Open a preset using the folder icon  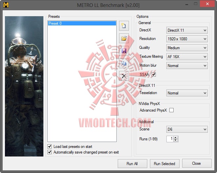[x=124, y=38]
